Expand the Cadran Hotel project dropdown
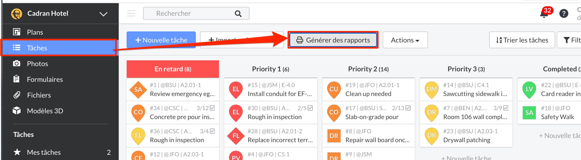This screenshot has height=160, width=581. click(103, 14)
